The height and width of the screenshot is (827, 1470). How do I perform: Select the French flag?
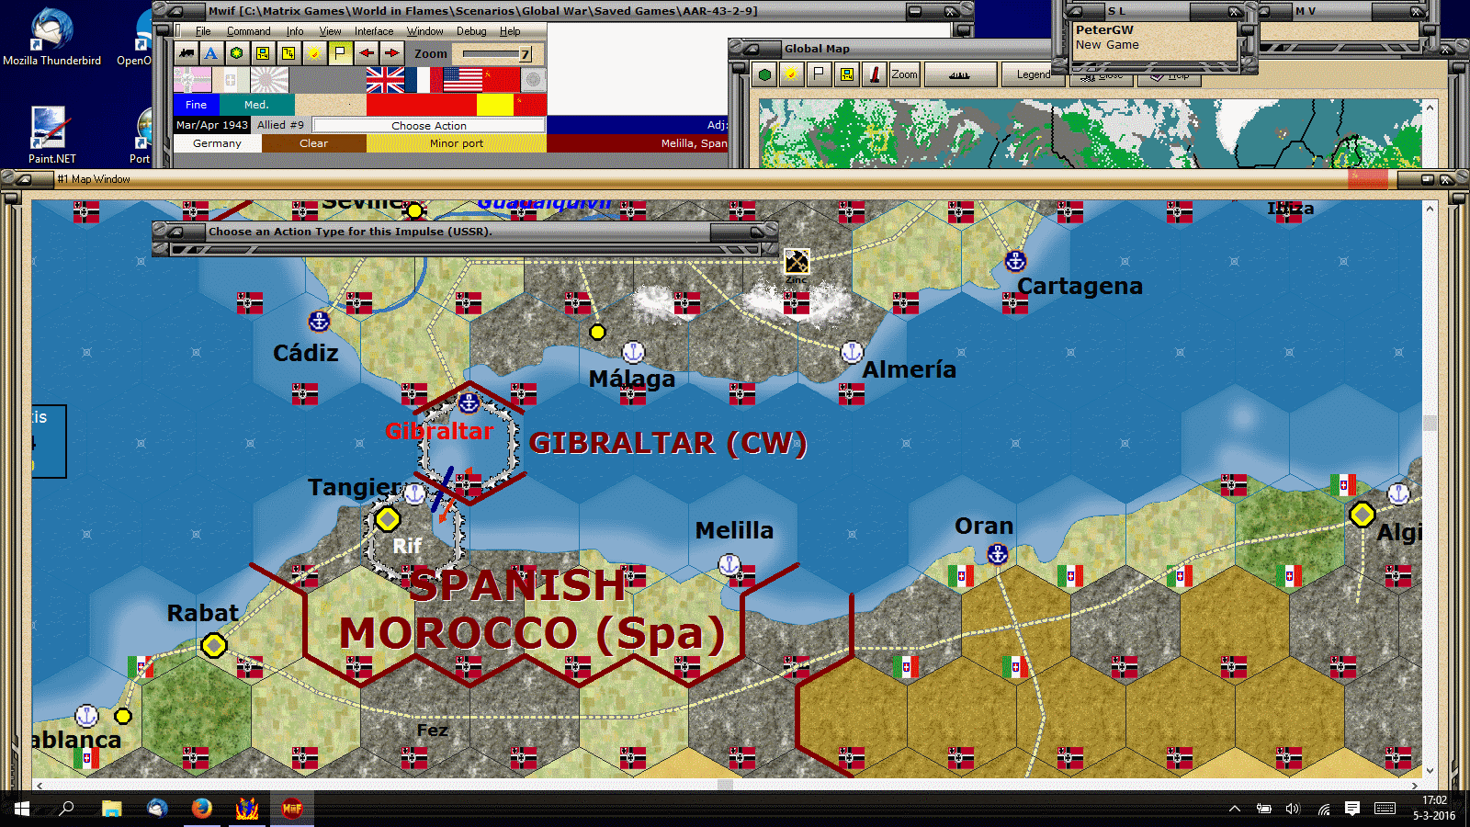click(424, 80)
